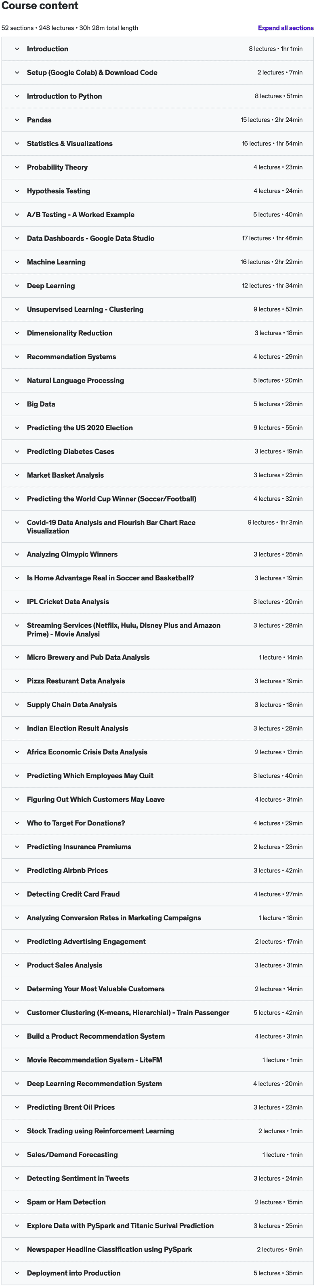Screen dimensions: 315x1287
Task: Click the IPL Cricket Data Analysis chevron
Action: pos(17,601)
